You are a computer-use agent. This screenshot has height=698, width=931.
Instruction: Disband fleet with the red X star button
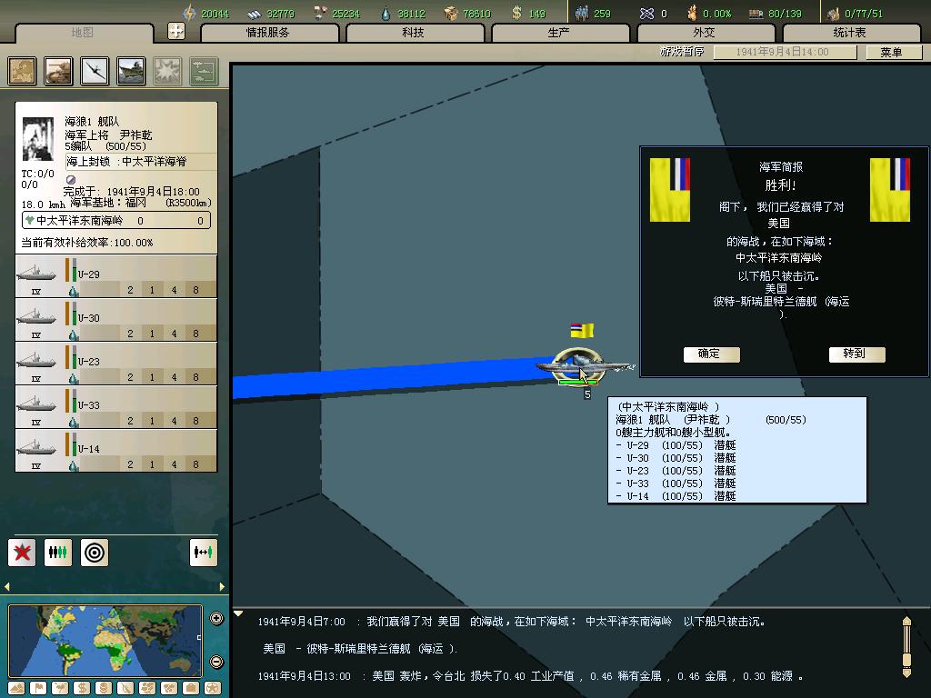[x=22, y=553]
